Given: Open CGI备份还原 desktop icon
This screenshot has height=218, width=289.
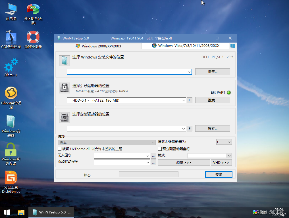Looking at the screenshot, I should pyautogui.click(x=11, y=37).
